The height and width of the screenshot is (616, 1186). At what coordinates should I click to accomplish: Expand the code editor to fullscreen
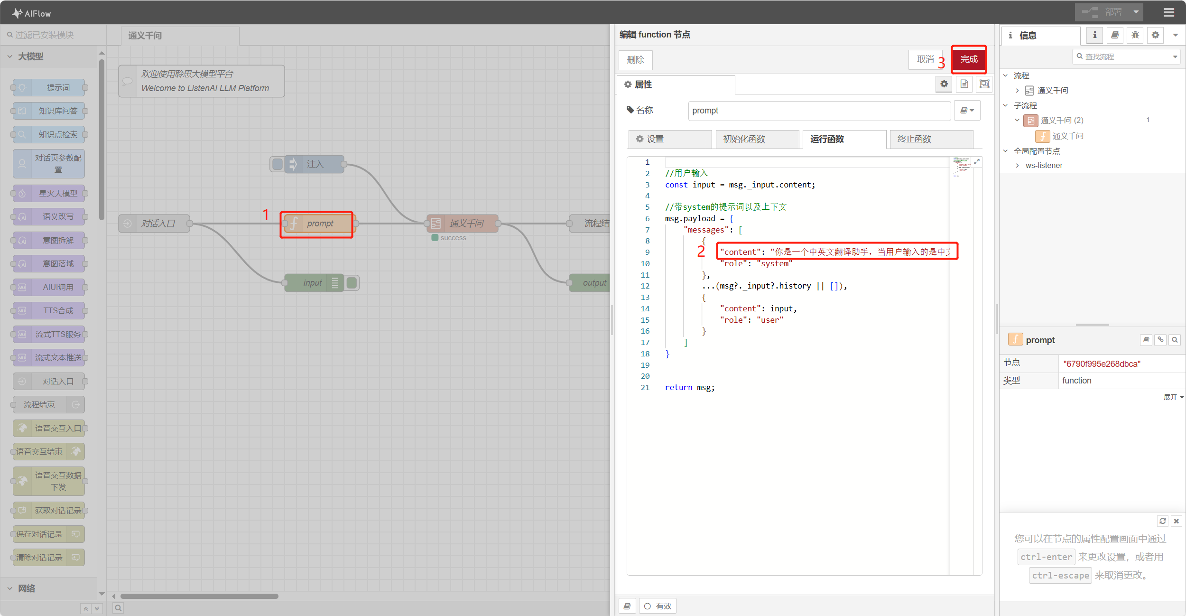pos(977,162)
